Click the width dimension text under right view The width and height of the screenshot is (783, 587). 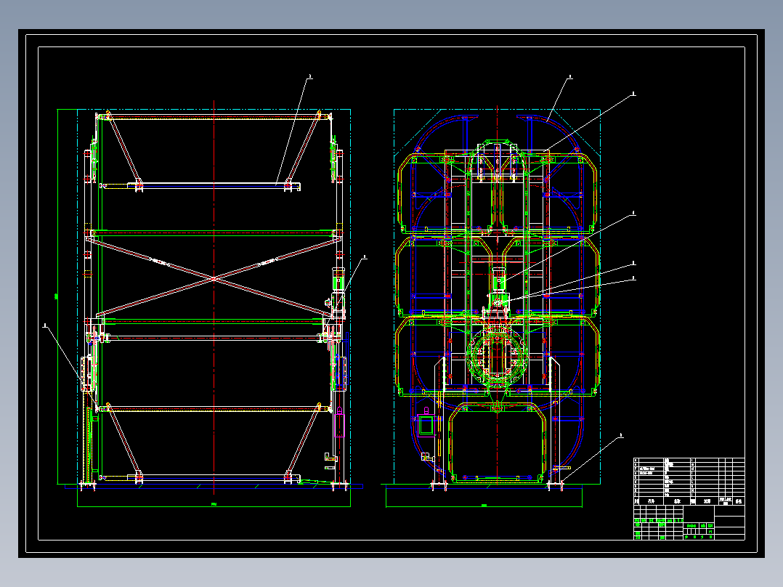[x=484, y=506]
